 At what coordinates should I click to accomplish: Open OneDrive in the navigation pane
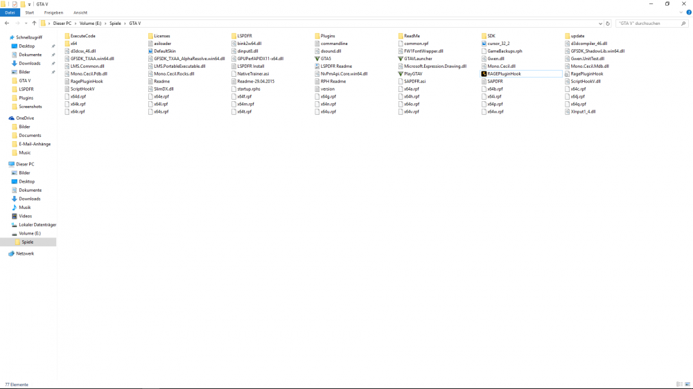coord(25,118)
